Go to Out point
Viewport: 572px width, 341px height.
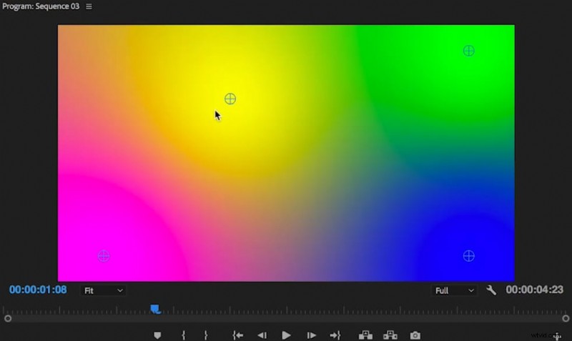coord(335,335)
